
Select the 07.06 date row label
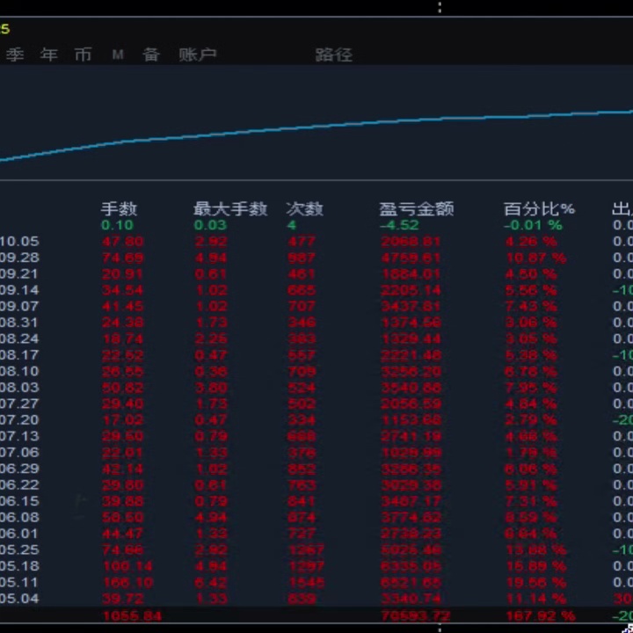(19, 452)
